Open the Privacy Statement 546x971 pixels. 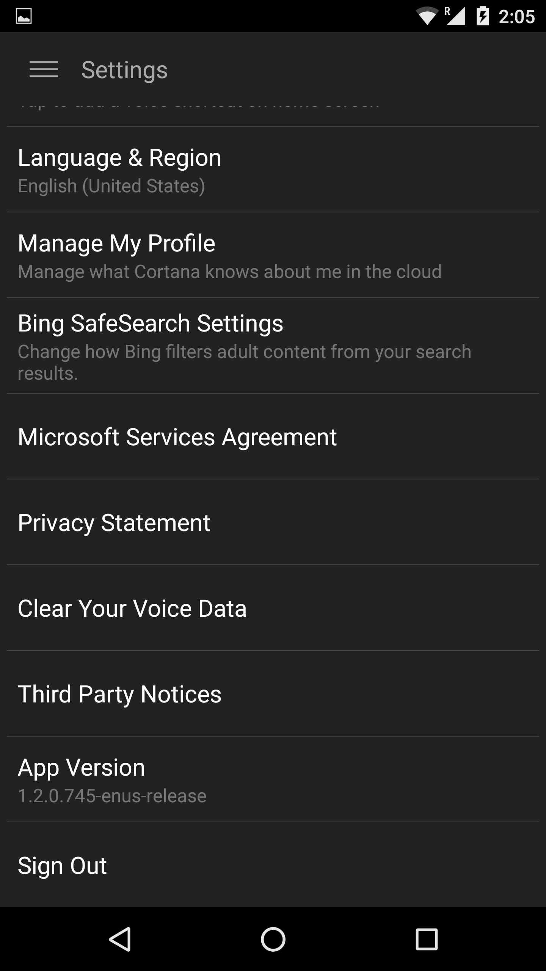pyautogui.click(x=273, y=523)
